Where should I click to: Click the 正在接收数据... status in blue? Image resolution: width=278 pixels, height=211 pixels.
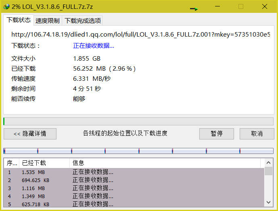point(94,46)
